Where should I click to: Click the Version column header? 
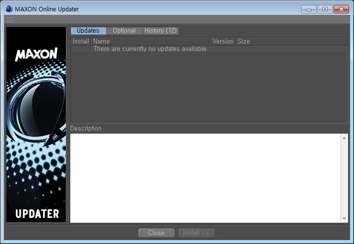click(223, 42)
